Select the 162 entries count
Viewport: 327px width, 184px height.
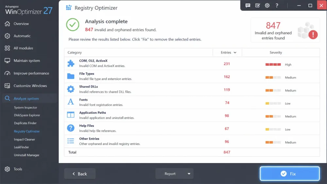(227, 77)
